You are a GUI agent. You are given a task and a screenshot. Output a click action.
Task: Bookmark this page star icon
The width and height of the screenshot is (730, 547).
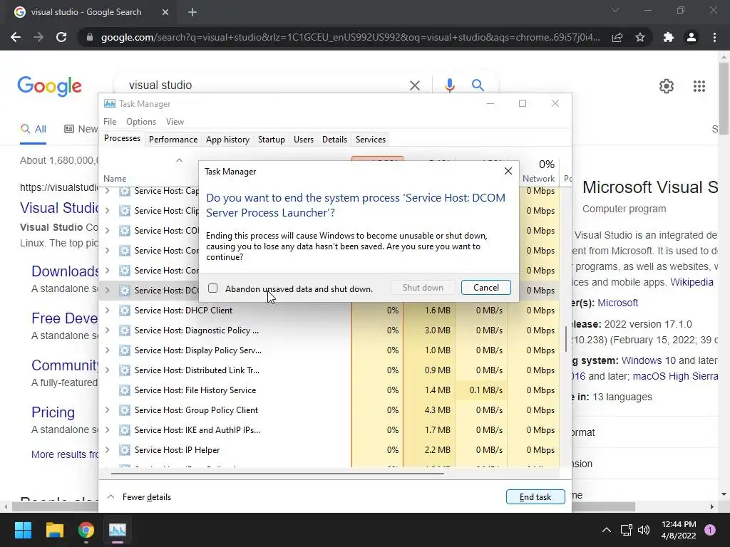(x=640, y=37)
